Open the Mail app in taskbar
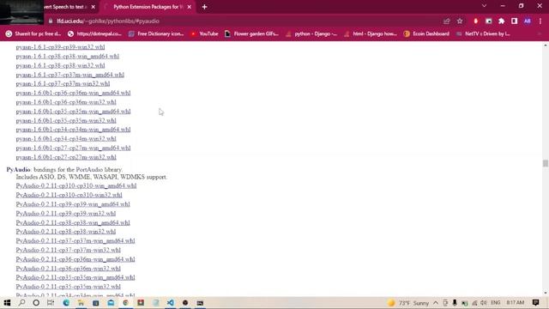Viewport: 549px width, 309px height. [x=111, y=303]
